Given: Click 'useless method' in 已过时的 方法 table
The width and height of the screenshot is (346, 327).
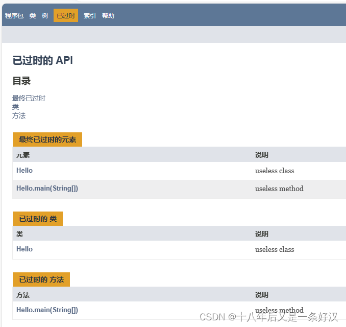Looking at the screenshot, I should (x=279, y=310).
